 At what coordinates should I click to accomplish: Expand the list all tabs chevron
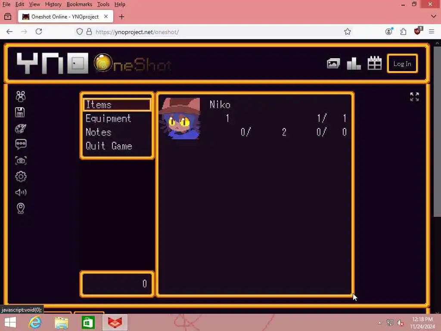tap(433, 17)
